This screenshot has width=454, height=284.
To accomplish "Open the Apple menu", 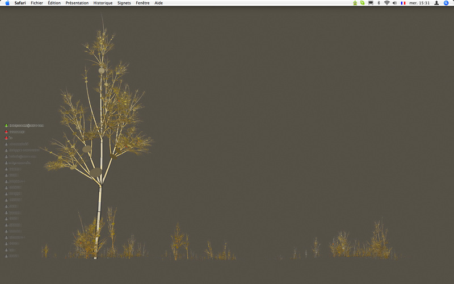I will [x=7, y=3].
